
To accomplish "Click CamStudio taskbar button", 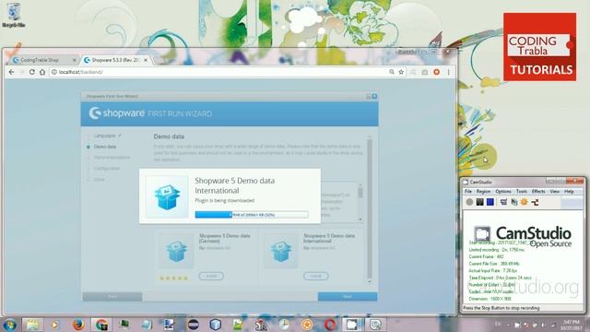I will coord(352,325).
